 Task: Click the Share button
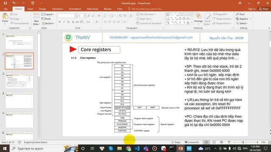point(264,9)
